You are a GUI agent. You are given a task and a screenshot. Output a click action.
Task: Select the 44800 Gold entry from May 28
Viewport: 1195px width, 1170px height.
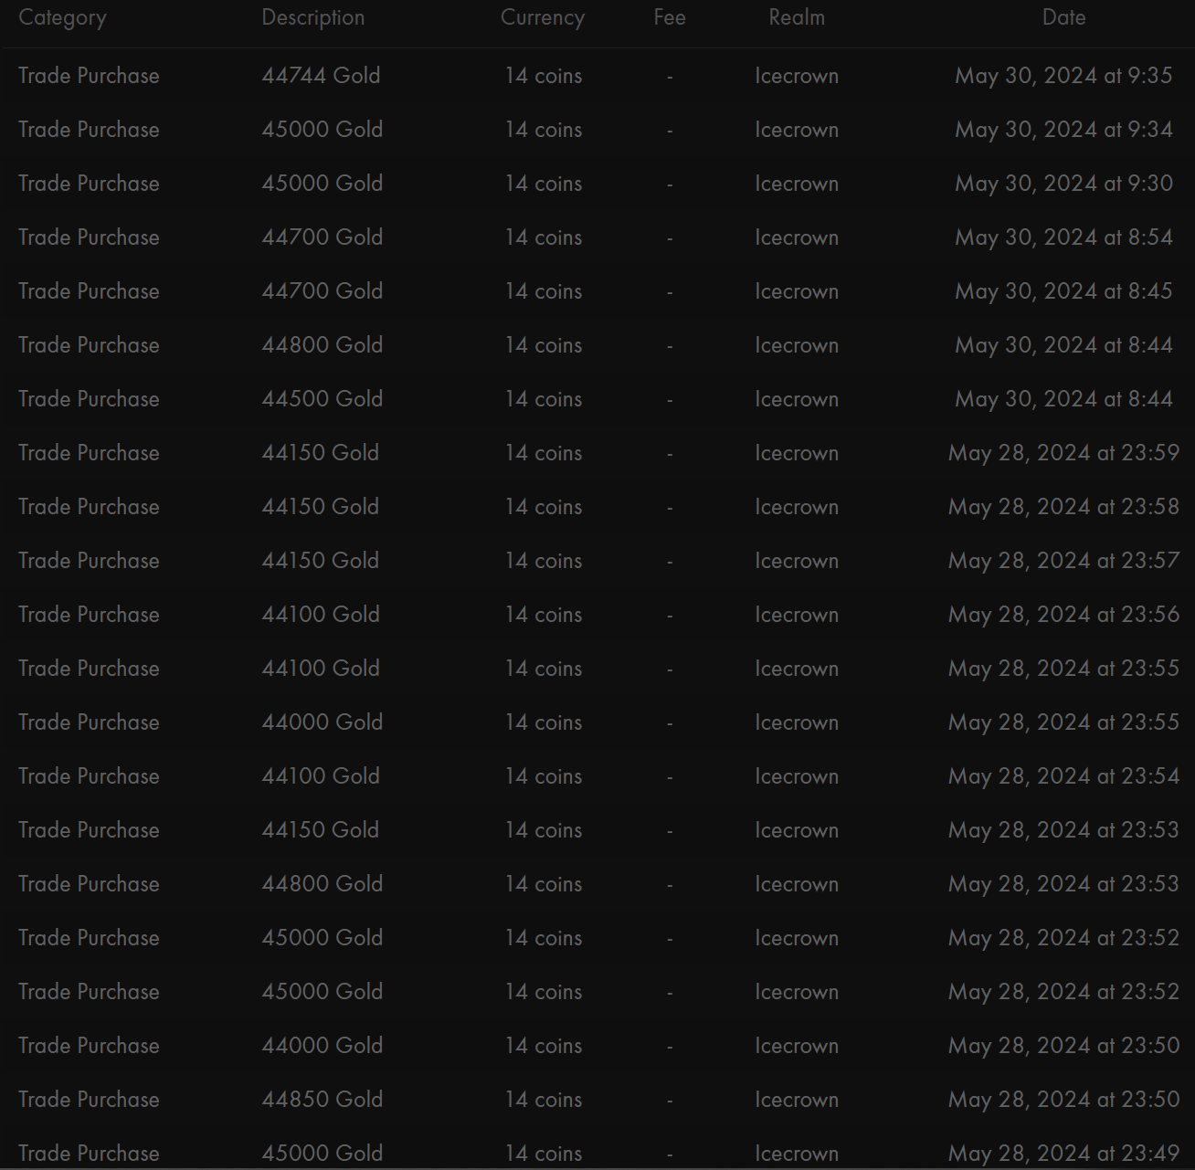tap(322, 884)
